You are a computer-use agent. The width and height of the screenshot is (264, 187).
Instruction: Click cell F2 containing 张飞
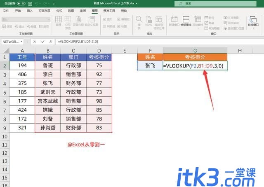coord(150,65)
